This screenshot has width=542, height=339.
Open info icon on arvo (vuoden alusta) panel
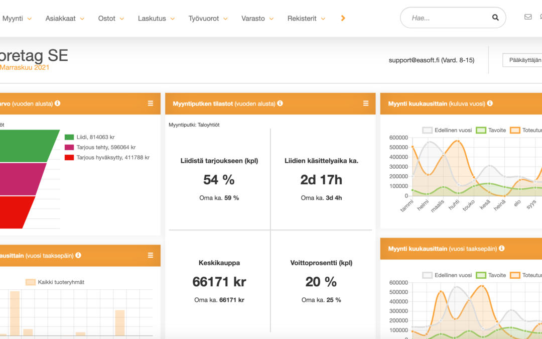pos(57,103)
